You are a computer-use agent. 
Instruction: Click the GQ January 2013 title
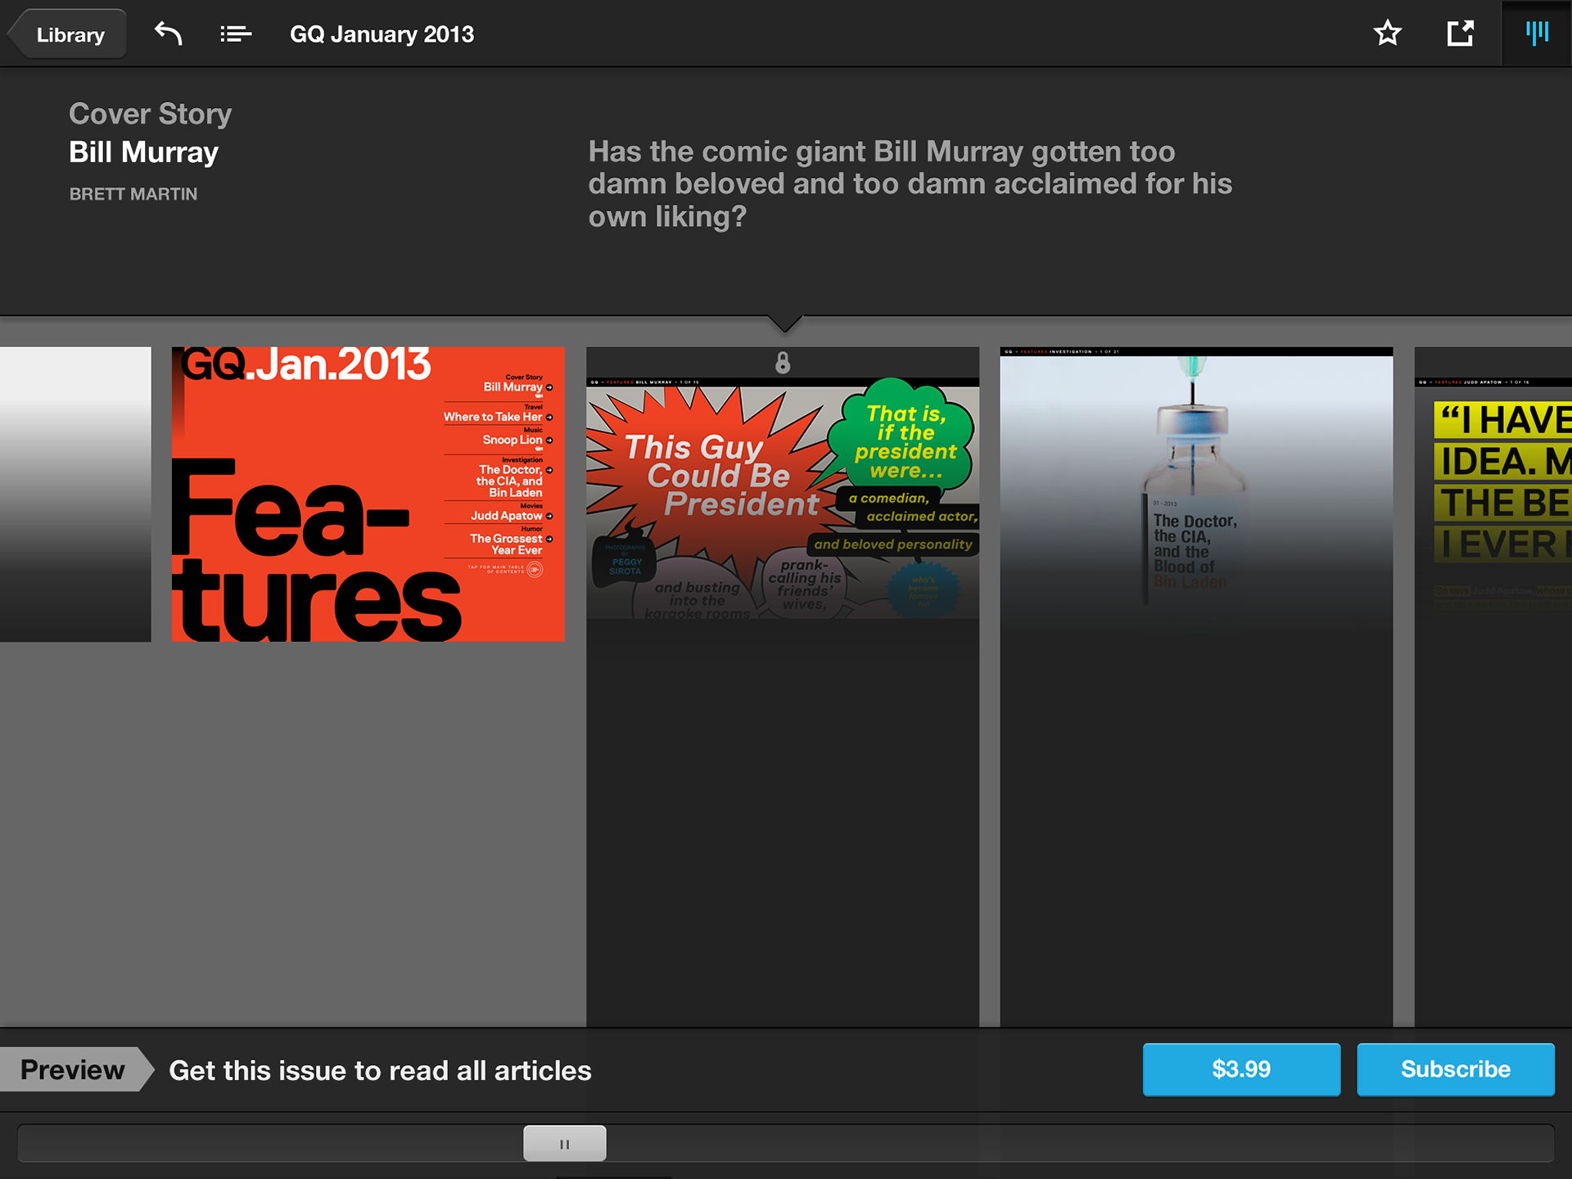point(382,34)
